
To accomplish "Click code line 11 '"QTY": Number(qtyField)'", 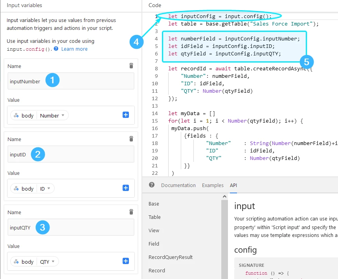I will coord(217,91).
